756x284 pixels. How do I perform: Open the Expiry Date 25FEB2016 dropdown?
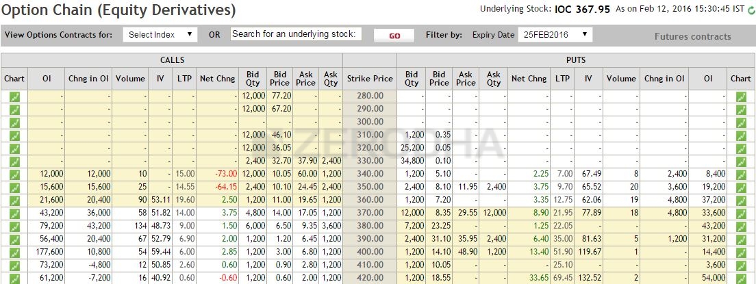click(555, 35)
